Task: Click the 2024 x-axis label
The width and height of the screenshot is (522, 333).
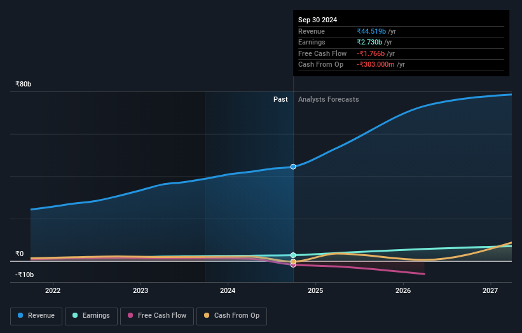Action: click(228, 291)
